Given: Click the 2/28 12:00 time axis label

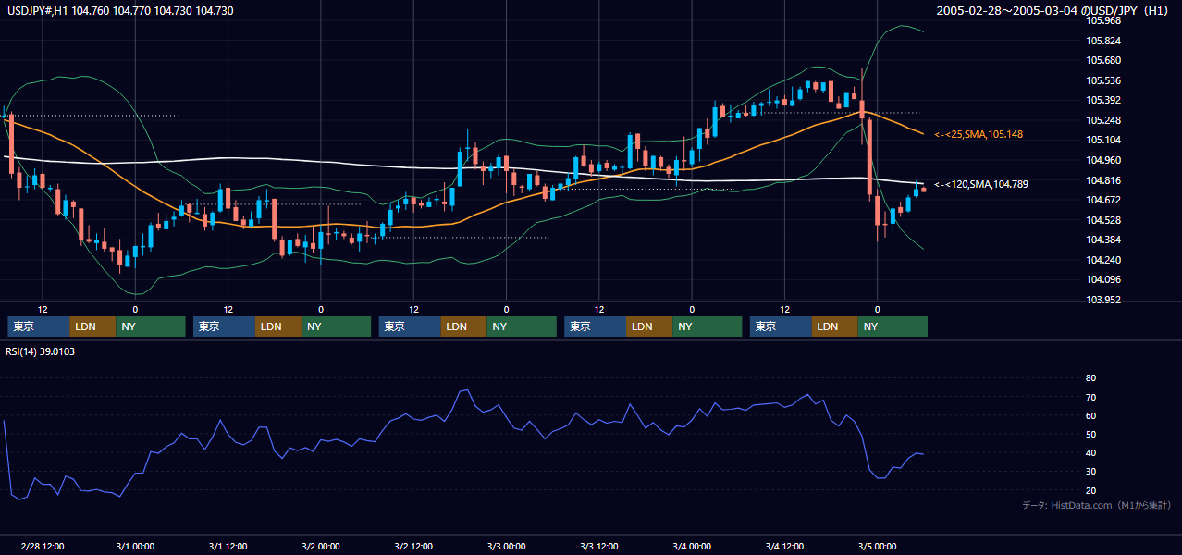Looking at the screenshot, I should (x=42, y=546).
